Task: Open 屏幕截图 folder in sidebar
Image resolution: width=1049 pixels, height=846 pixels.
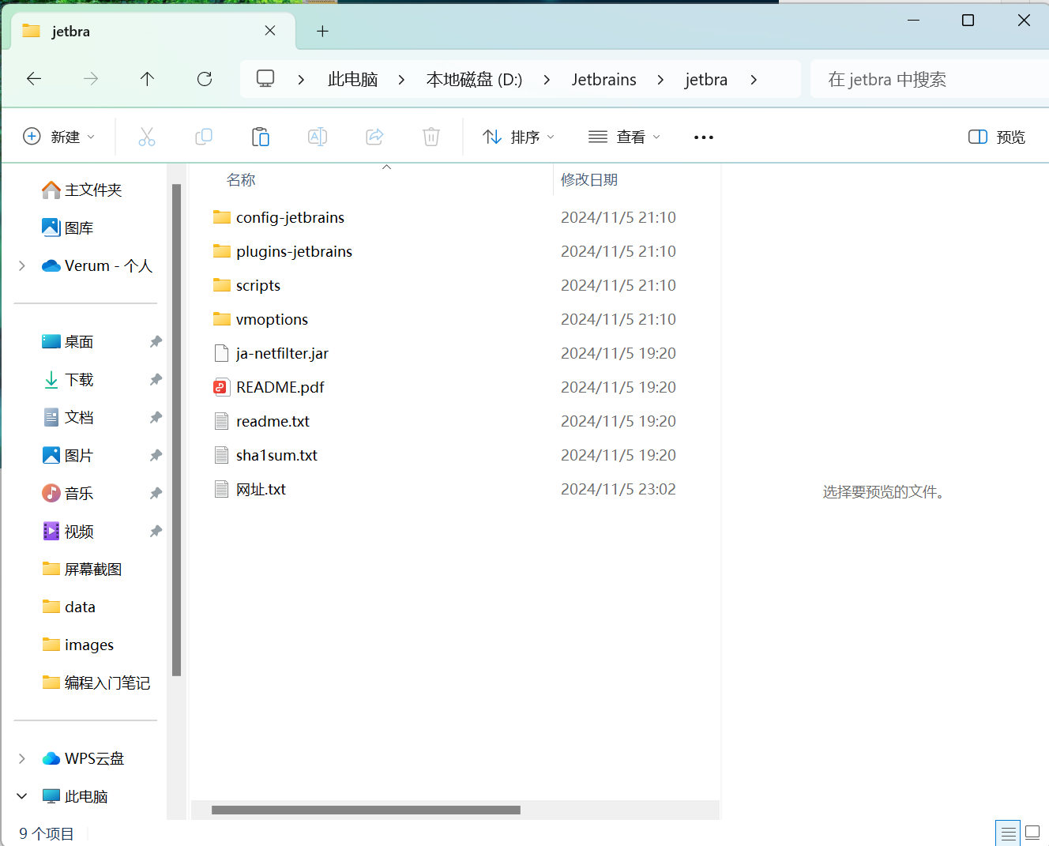Action: pos(82,570)
